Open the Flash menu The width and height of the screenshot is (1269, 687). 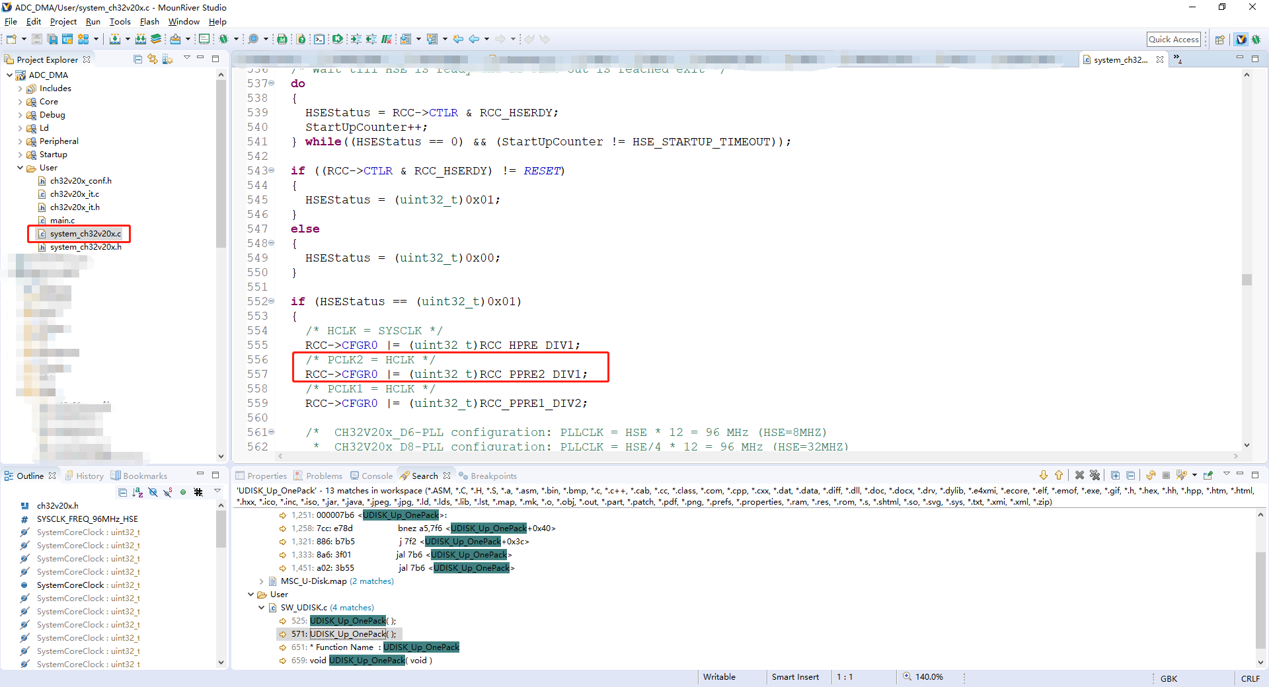(x=149, y=21)
